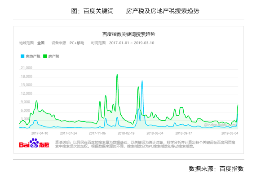Click the date range 2017-01-01 ~ 2019-03-10

click(132, 43)
